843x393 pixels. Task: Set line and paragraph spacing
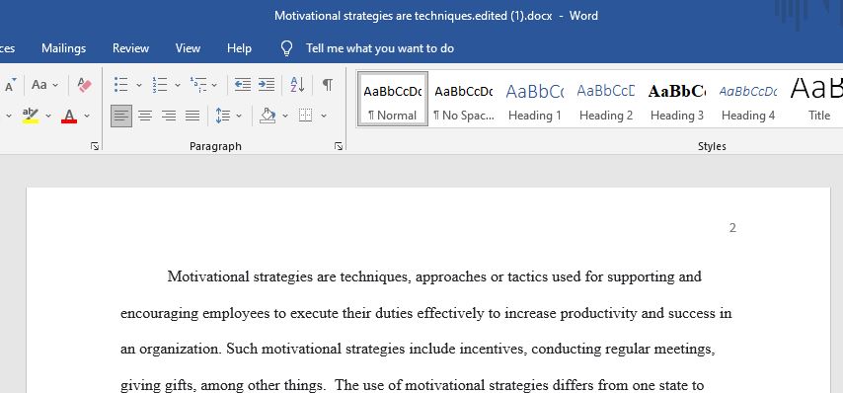[x=222, y=116]
